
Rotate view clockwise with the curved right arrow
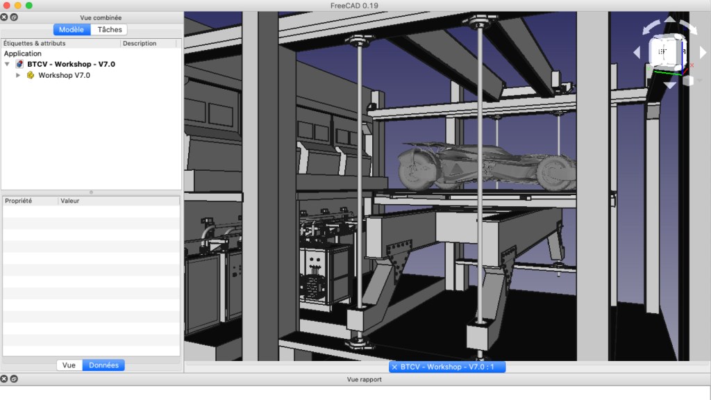(689, 27)
